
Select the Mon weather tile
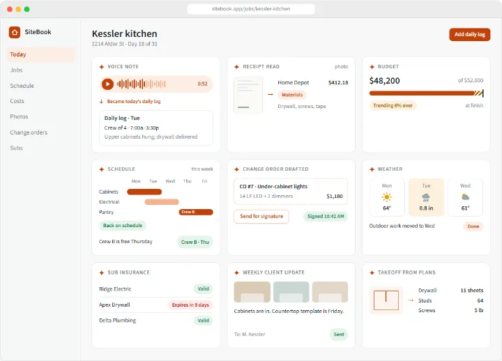pyautogui.click(x=387, y=197)
